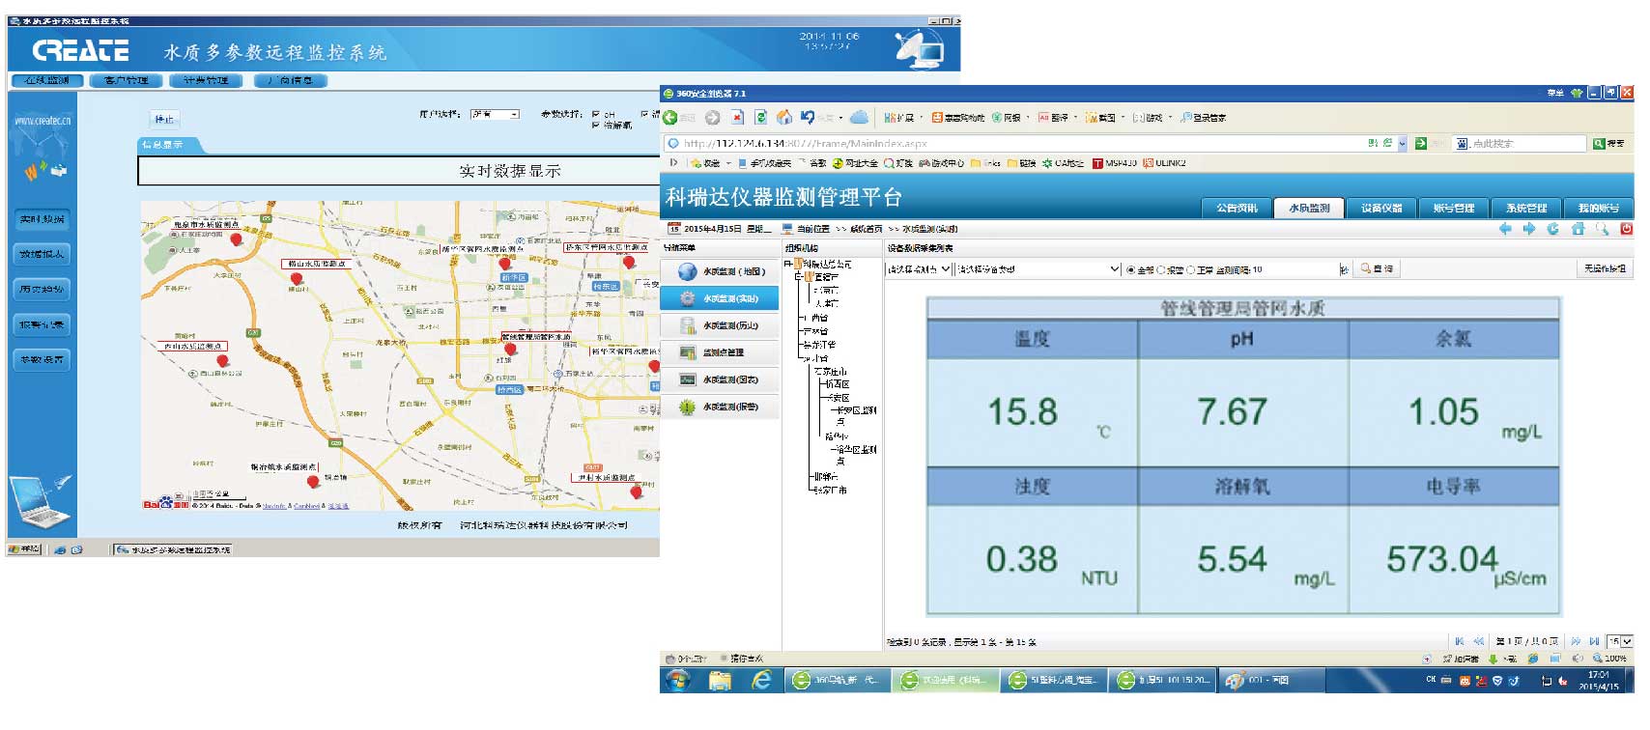Click the red power logout icon
This screenshot has width=1650, height=730.
(x=1626, y=229)
